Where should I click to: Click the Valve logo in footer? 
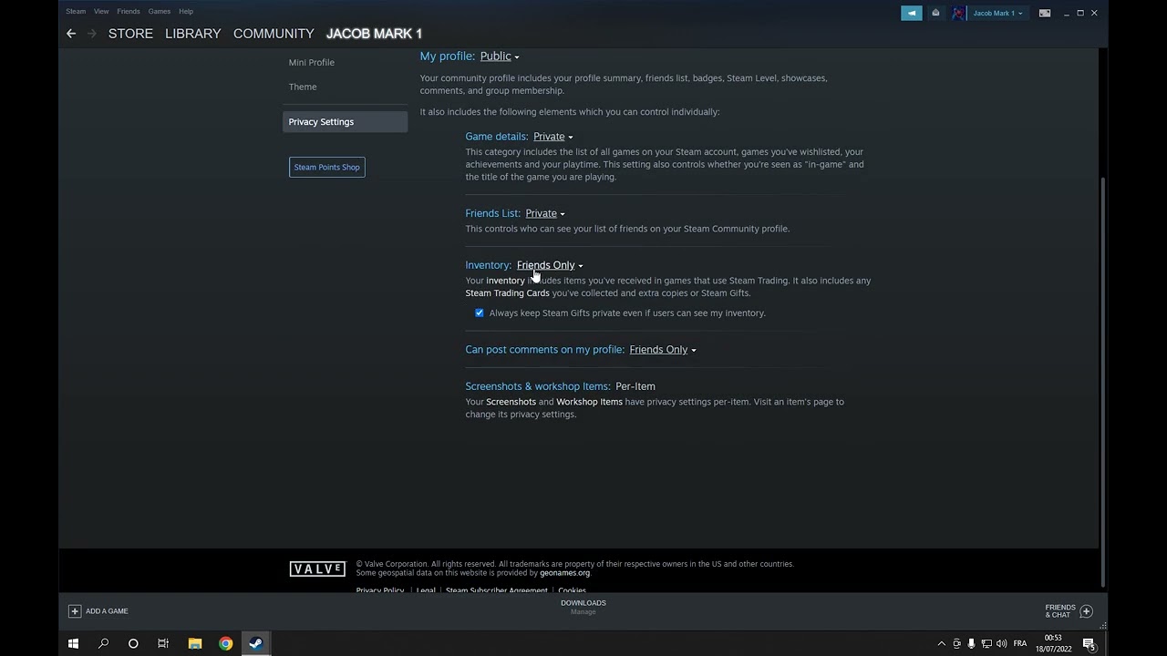coord(317,569)
